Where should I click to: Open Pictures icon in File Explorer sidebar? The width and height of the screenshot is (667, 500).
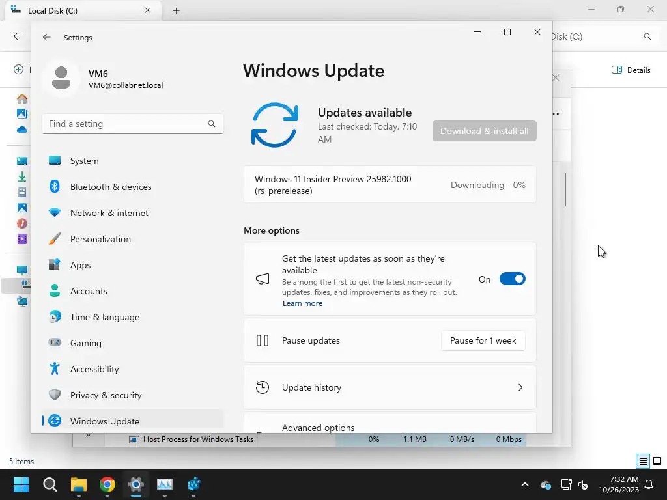click(22, 208)
